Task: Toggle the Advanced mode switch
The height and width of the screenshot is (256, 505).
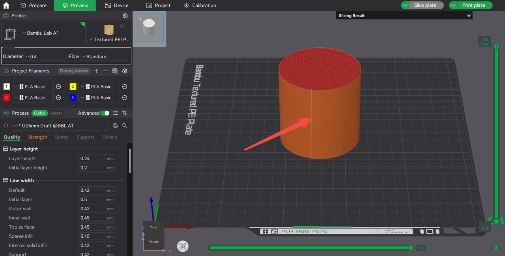Action: [105, 113]
